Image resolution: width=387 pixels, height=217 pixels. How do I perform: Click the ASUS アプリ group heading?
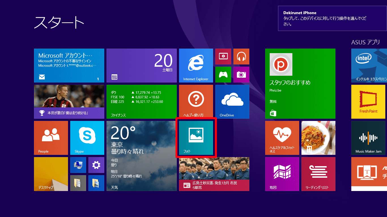tap(365, 42)
